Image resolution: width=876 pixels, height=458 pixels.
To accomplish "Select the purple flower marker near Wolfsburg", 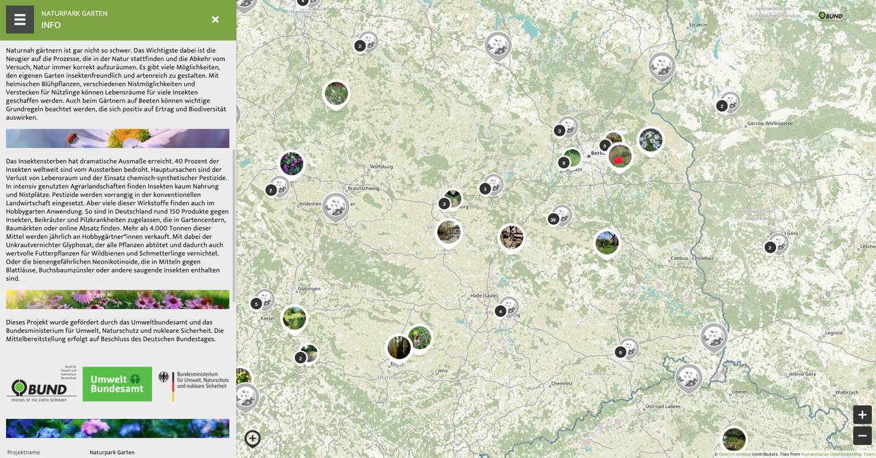I will (292, 164).
